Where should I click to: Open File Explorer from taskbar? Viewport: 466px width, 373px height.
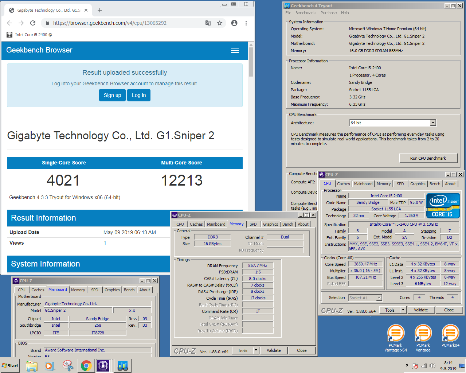32,365
